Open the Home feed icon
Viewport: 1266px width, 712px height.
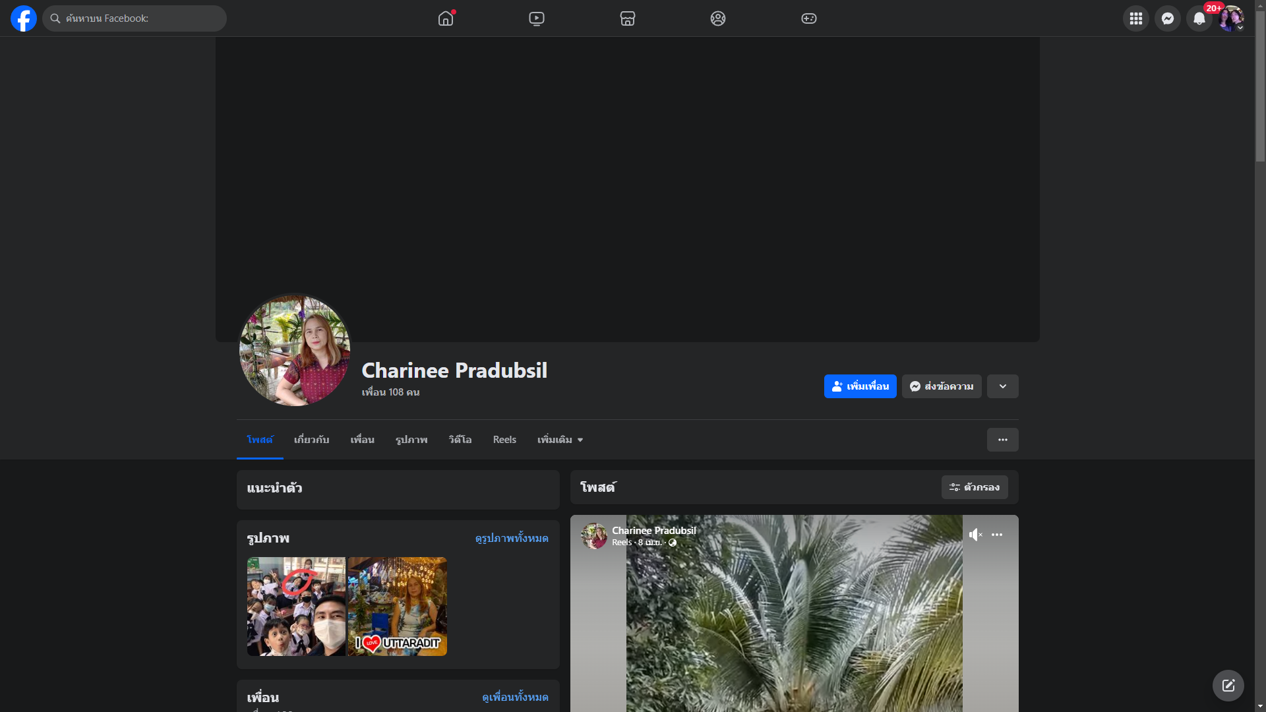click(x=446, y=18)
